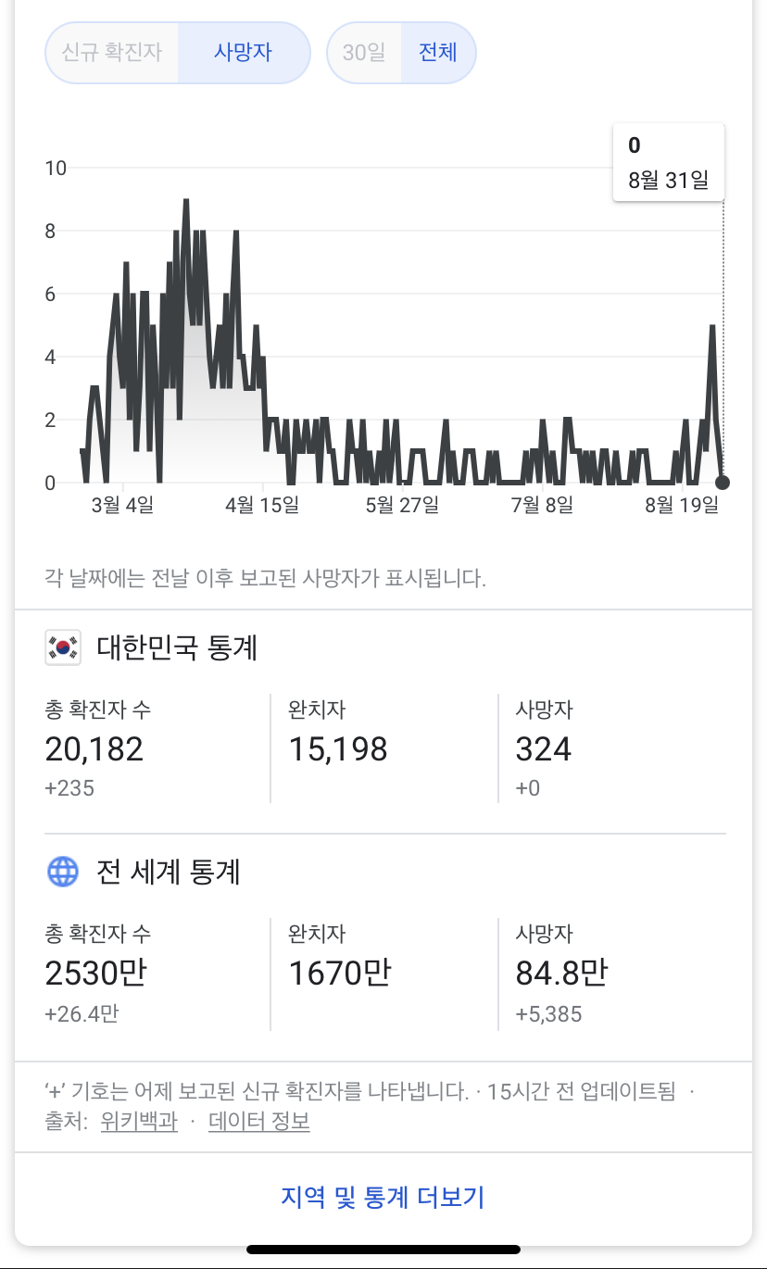Image resolution: width=767 pixels, height=1269 pixels.
Task: Switch chart range to 30일
Action: click(363, 52)
